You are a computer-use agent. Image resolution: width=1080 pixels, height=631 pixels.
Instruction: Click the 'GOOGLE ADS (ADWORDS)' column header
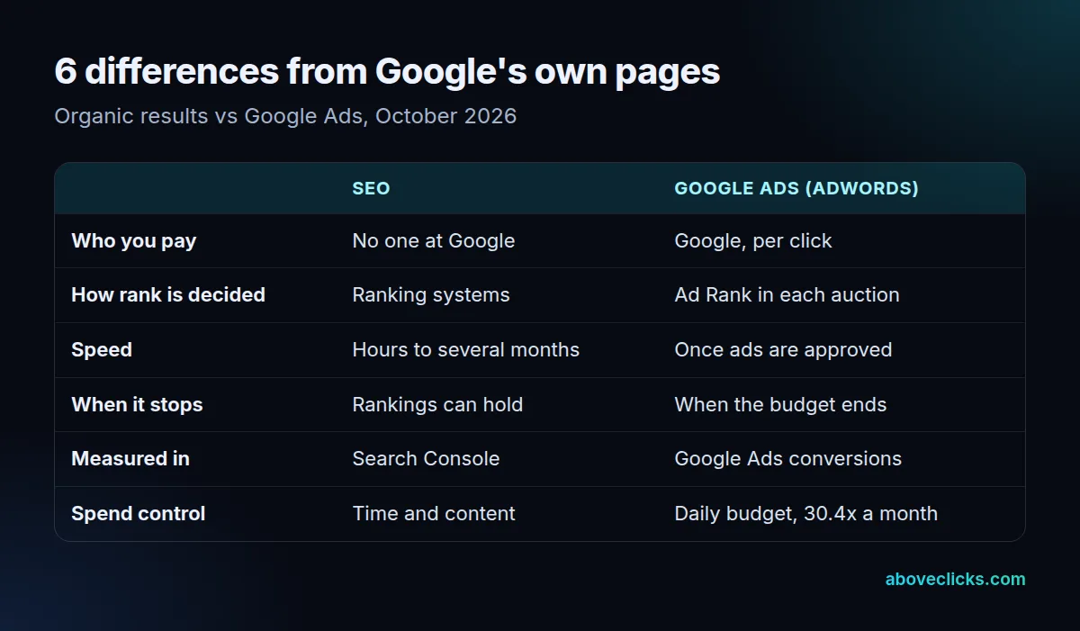796,189
